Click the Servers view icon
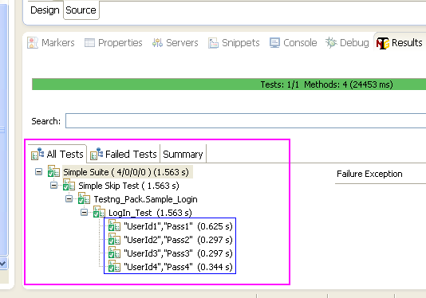Image resolution: width=426 pixels, height=298 pixels. click(158, 42)
